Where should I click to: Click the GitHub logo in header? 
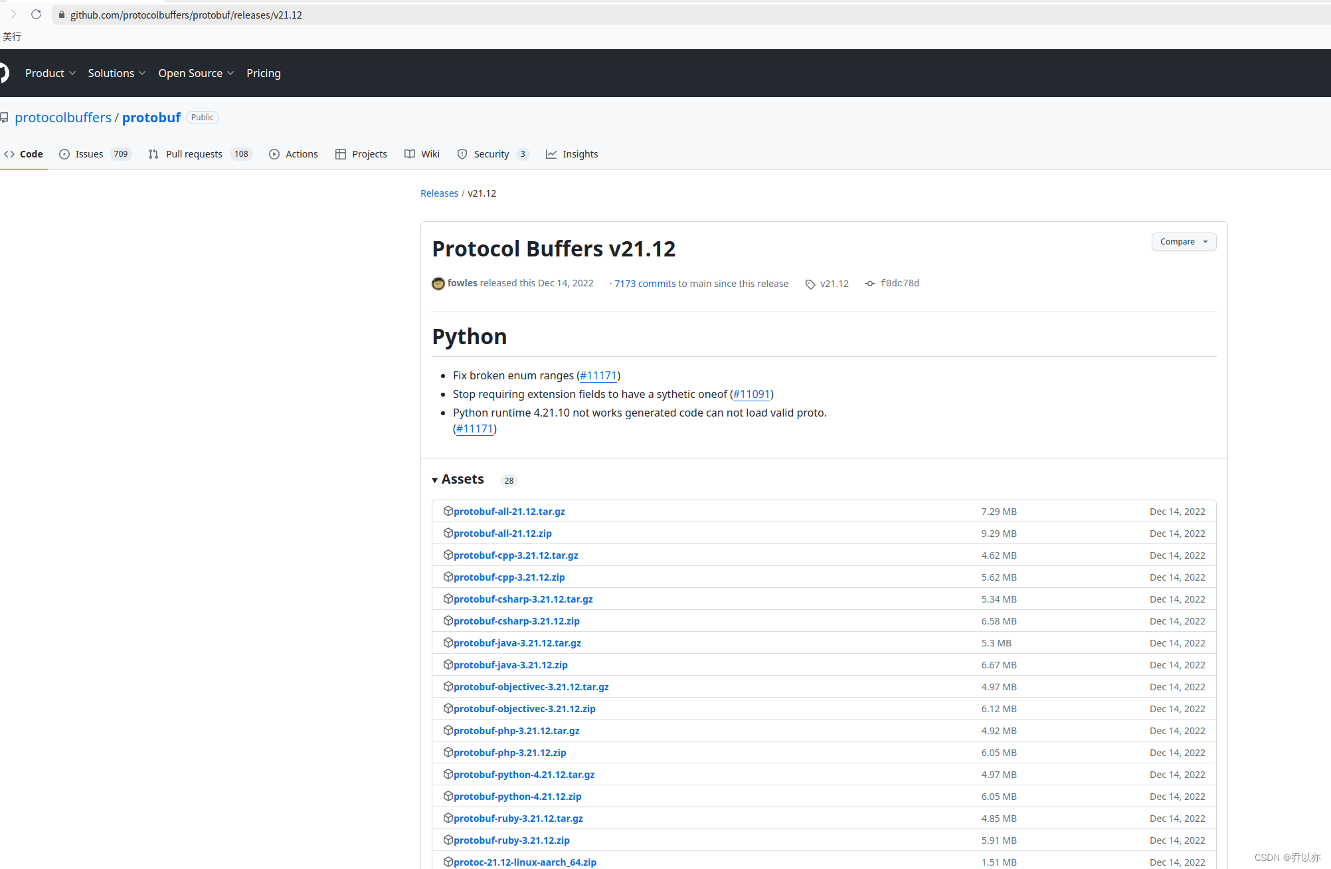(x=3, y=73)
